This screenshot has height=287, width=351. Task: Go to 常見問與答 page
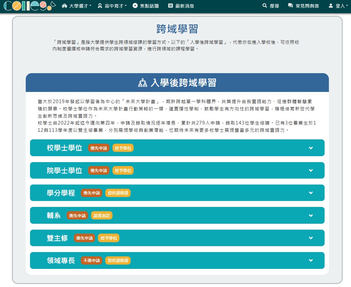(x=307, y=6)
